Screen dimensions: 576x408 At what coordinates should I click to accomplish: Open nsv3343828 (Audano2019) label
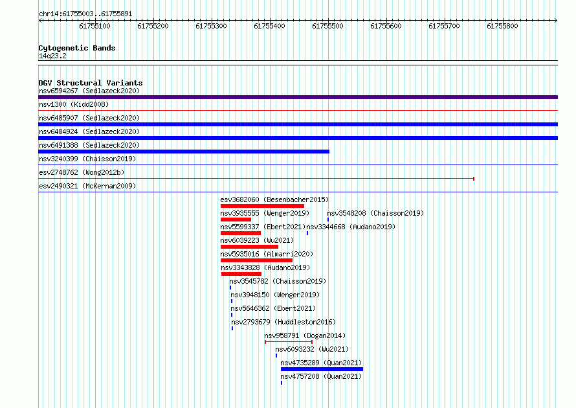tap(265, 267)
